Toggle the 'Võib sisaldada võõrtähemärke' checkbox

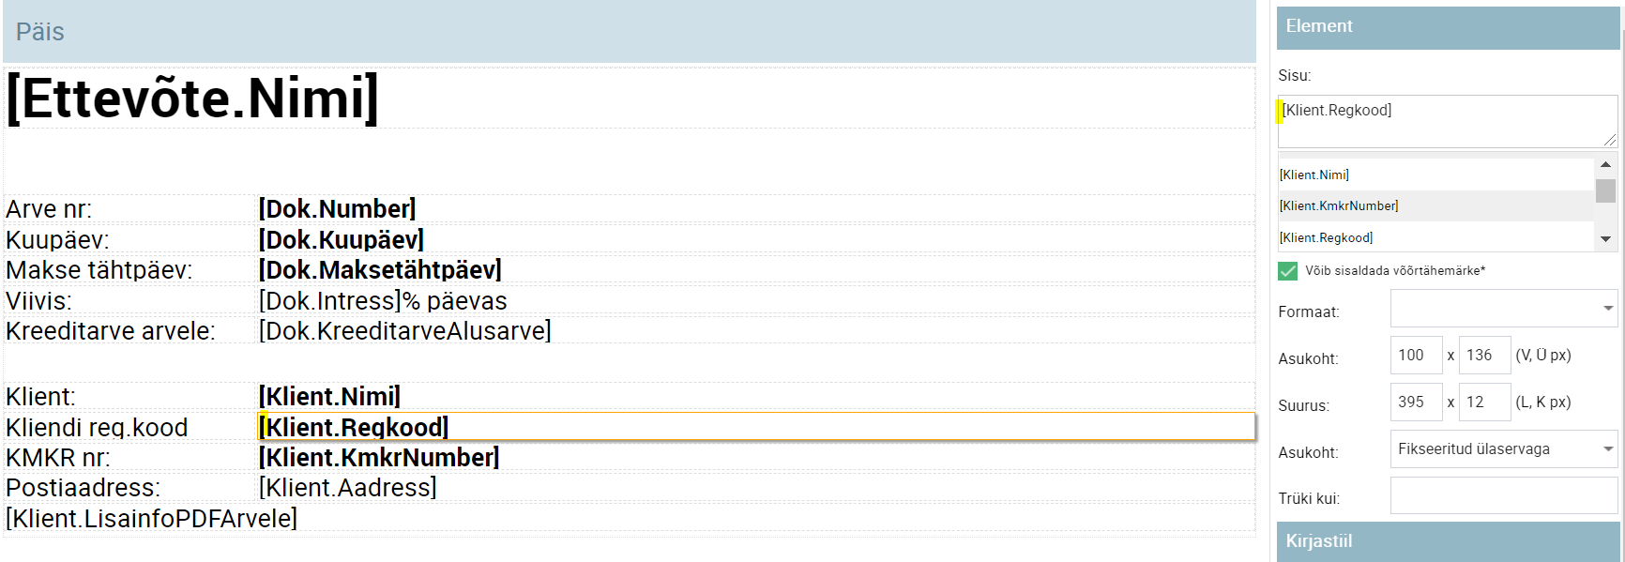(x=1288, y=271)
